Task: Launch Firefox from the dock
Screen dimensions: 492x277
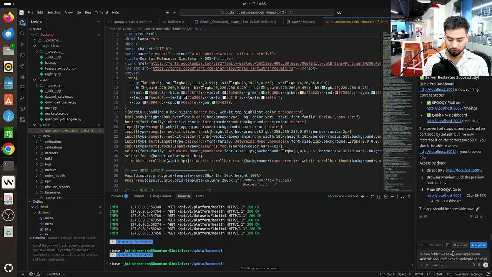Action: 8,17
